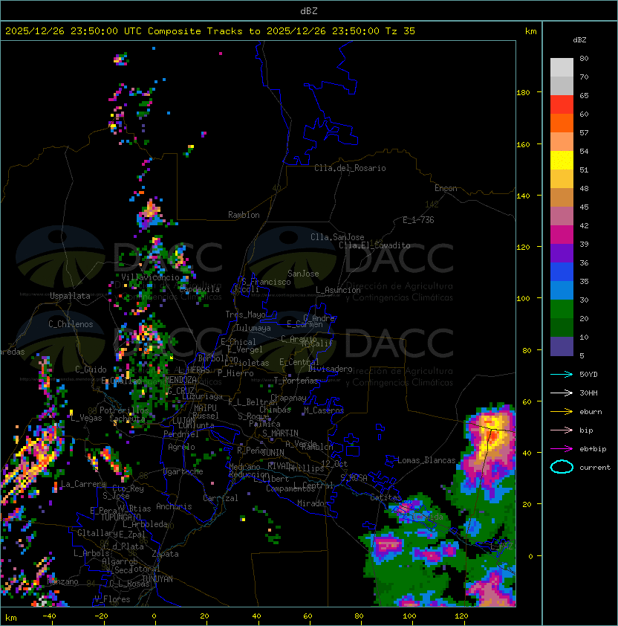Click the Agrelo label on map
The height and width of the screenshot is (626, 618).
(181, 447)
